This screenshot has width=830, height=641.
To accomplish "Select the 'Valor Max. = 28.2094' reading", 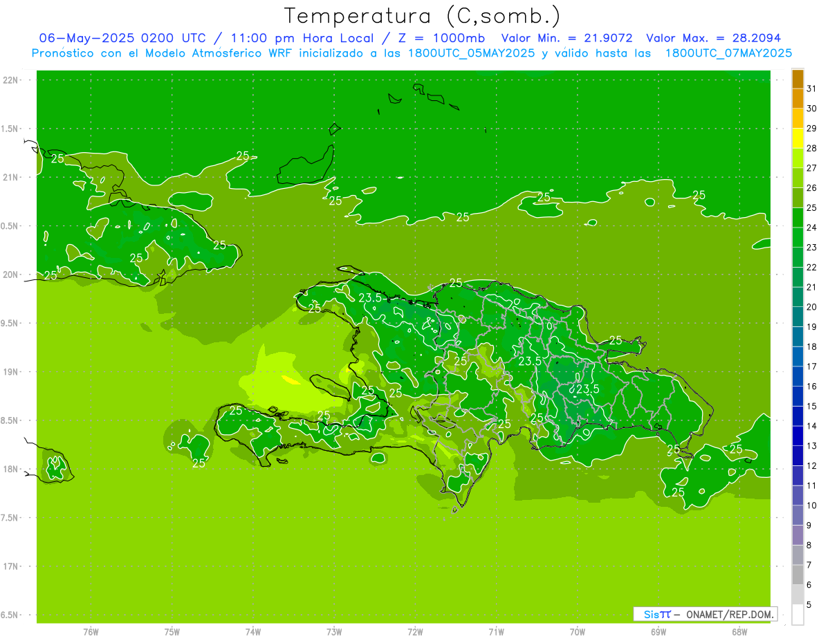I will [x=714, y=38].
